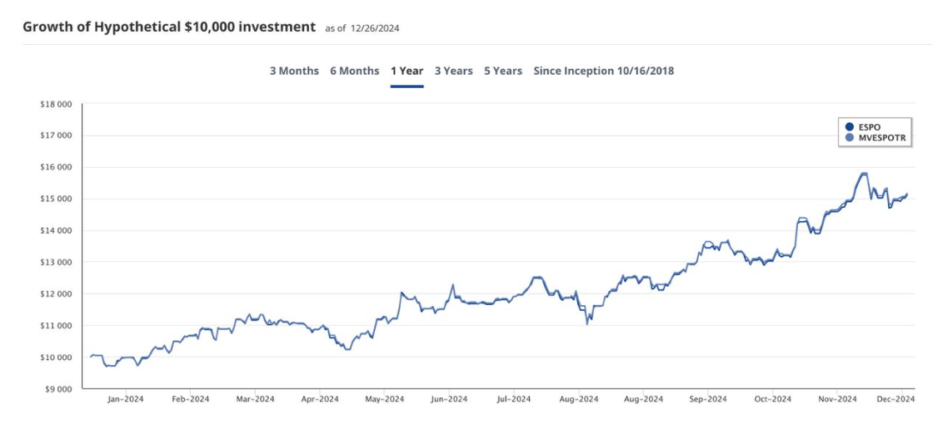Image resolution: width=938 pixels, height=429 pixels.
Task: Toggle the MVESPOTR series legend dot
Action: tap(850, 138)
